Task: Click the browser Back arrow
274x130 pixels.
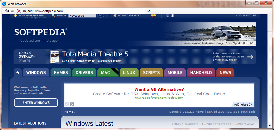Action: (7, 11)
